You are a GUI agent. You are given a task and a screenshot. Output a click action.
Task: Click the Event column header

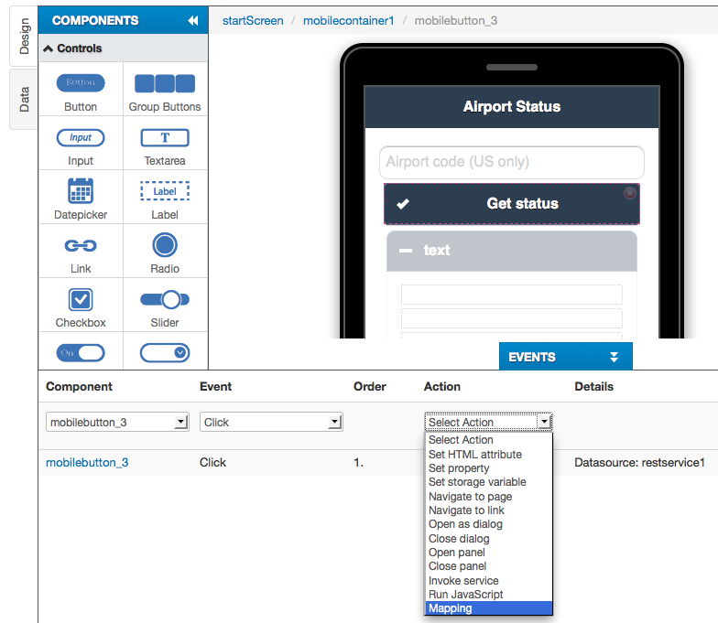click(x=216, y=386)
